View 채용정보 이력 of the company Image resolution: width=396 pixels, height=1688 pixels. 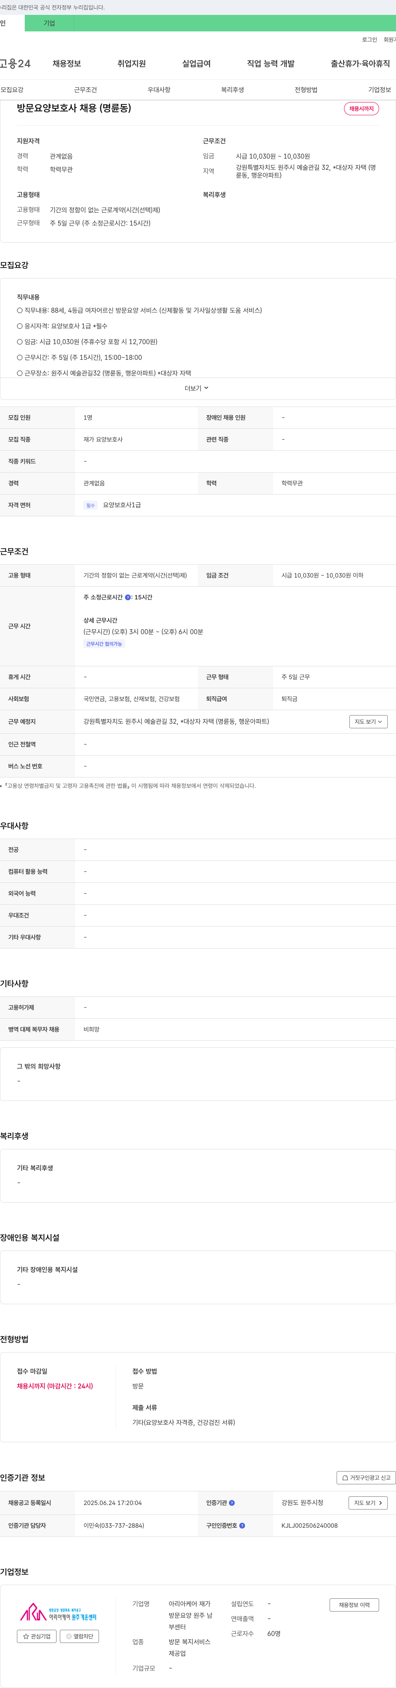point(354,1605)
